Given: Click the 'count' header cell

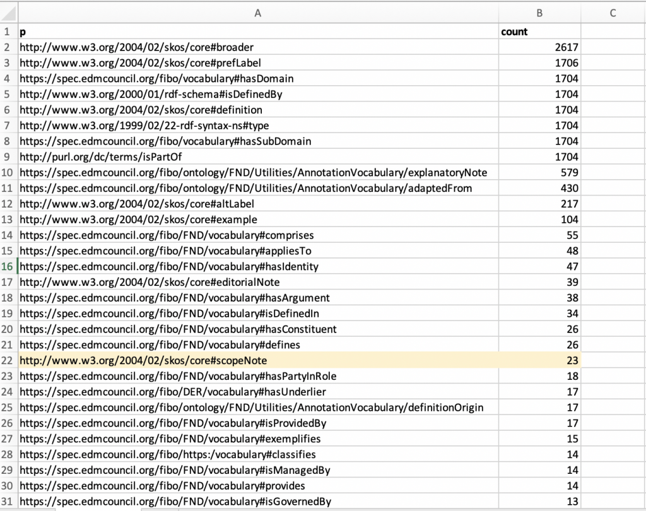Looking at the screenshot, I should 540,32.
